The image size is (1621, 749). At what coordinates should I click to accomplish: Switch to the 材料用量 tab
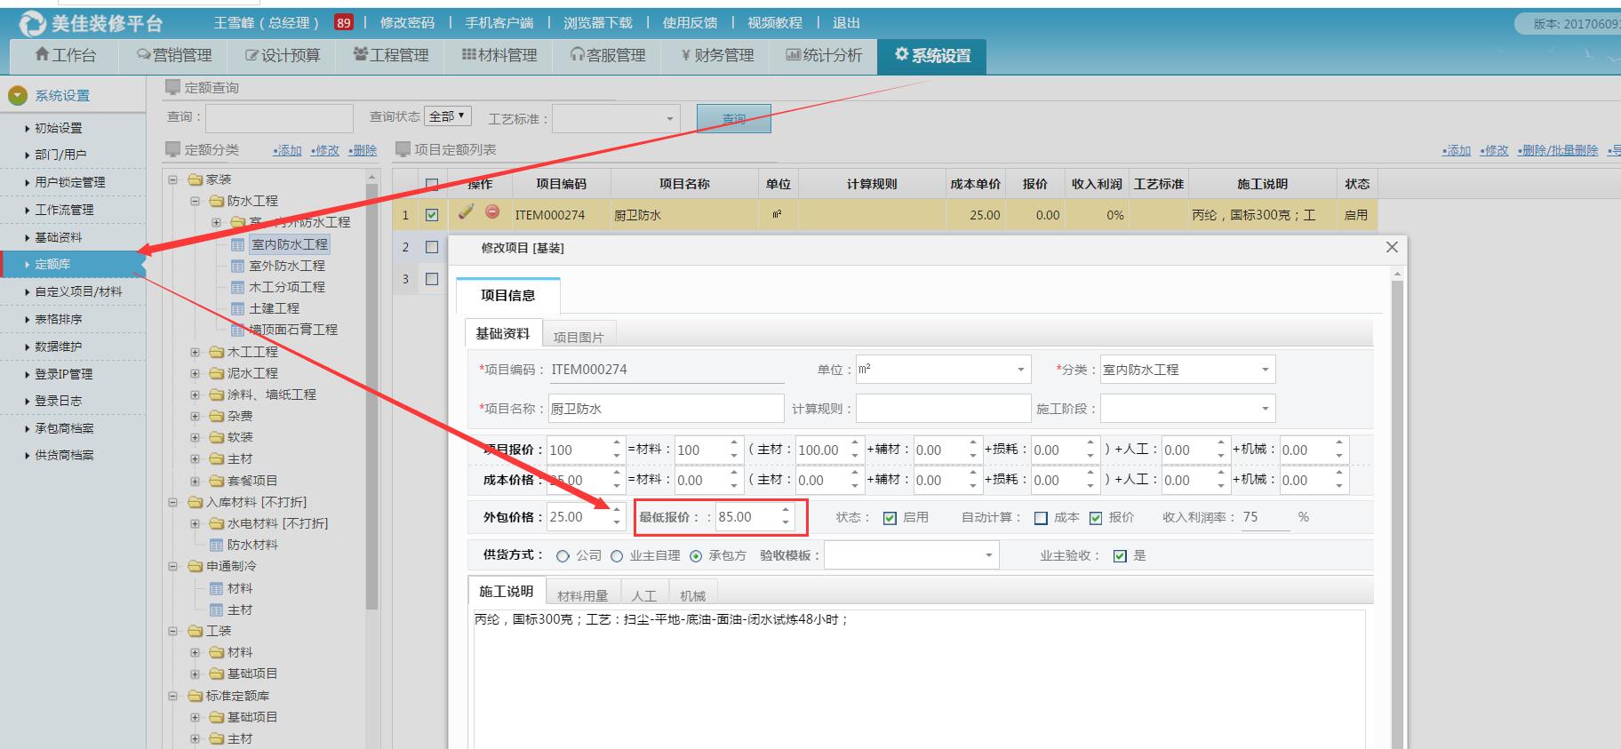coord(582,595)
